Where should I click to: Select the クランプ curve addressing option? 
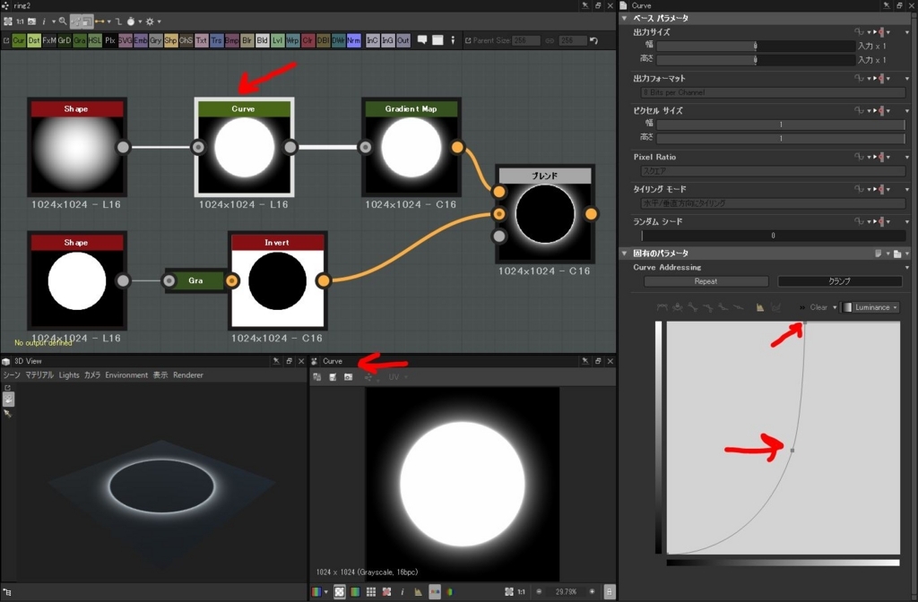839,281
